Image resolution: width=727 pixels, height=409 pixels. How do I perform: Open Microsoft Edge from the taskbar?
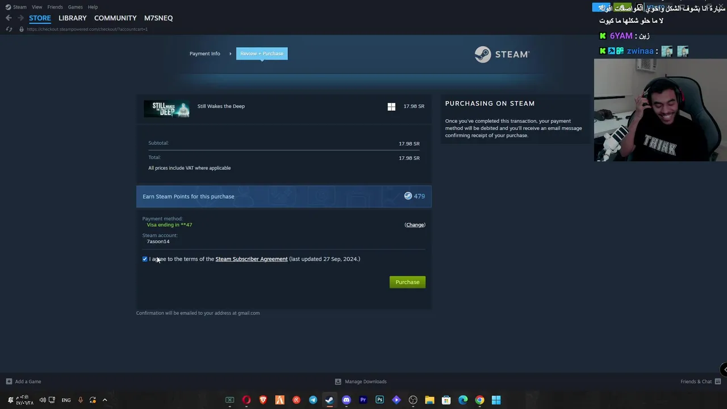click(463, 400)
